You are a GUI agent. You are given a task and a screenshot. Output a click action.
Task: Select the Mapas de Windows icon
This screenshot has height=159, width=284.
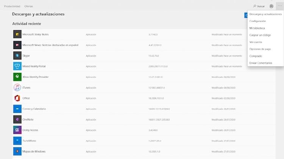click(x=17, y=151)
